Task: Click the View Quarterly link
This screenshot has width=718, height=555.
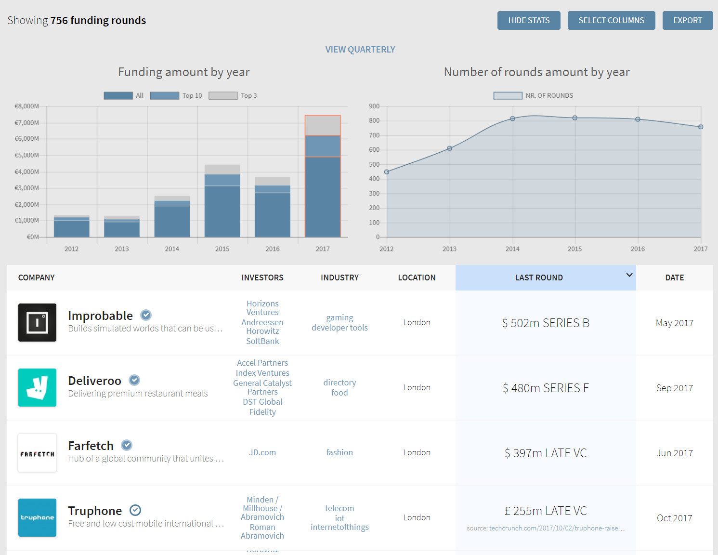Action: 360,50
